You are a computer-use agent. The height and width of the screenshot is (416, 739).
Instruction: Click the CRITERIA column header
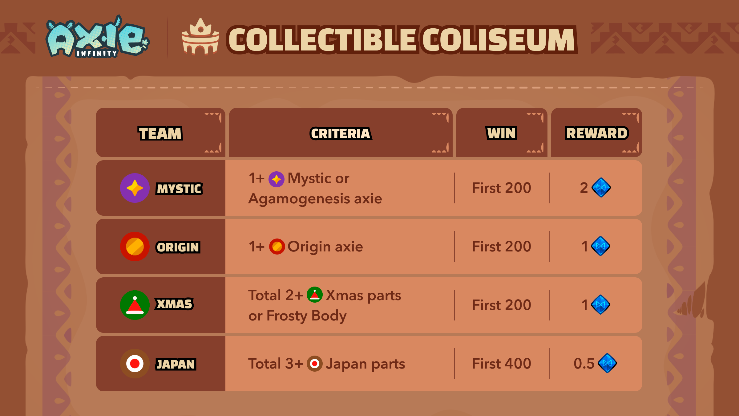click(341, 133)
